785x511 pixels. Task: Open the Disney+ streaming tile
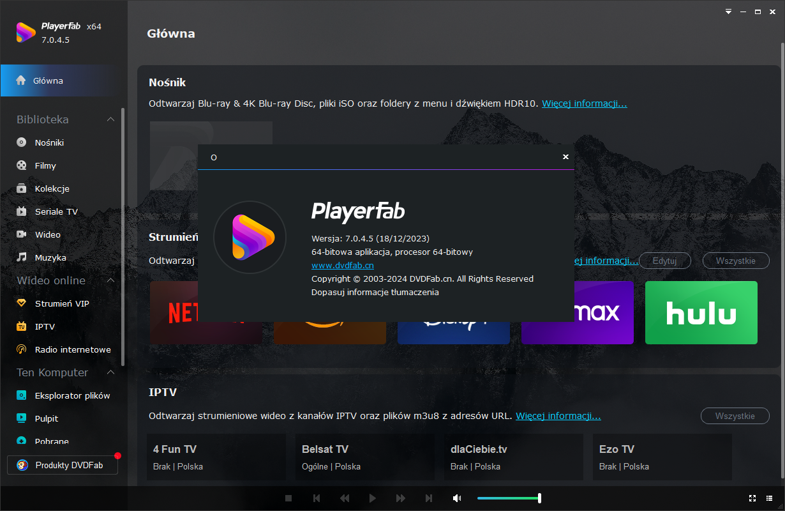pyautogui.click(x=454, y=333)
